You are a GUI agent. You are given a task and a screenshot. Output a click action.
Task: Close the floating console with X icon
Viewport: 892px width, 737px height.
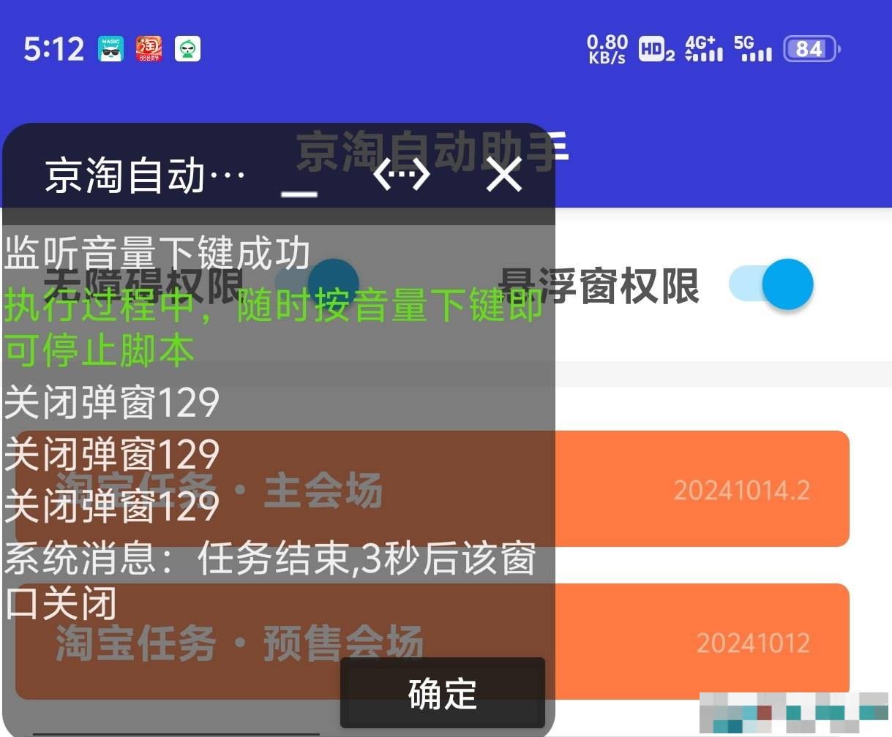[504, 175]
